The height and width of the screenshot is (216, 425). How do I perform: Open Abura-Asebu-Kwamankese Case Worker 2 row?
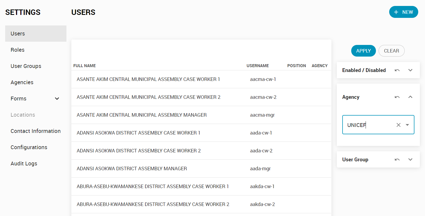[201, 204]
